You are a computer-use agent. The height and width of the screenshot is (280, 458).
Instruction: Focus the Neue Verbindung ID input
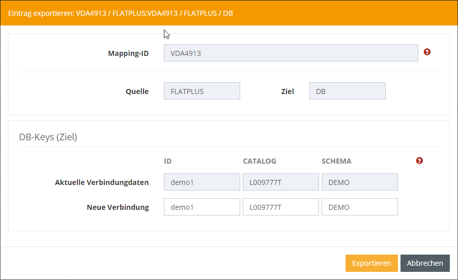click(x=202, y=207)
